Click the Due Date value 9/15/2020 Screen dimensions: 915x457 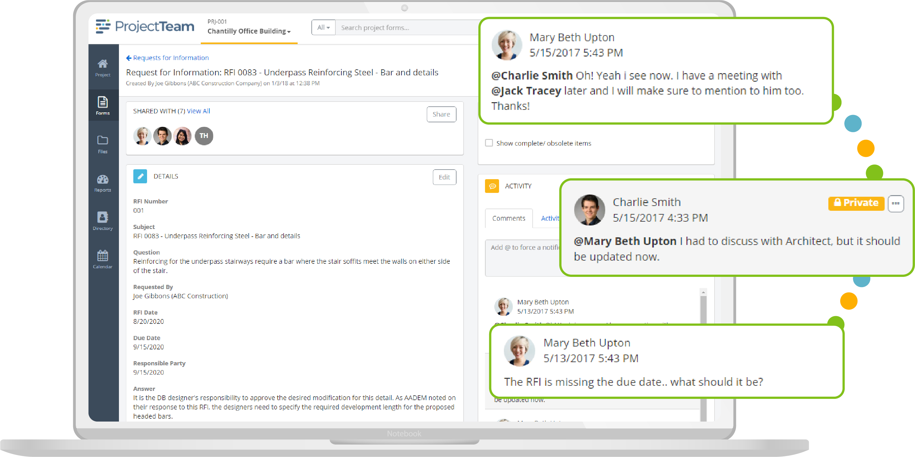tap(148, 347)
